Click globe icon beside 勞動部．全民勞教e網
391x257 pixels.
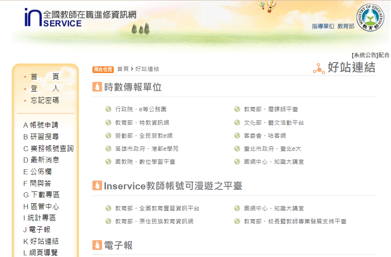point(108,136)
